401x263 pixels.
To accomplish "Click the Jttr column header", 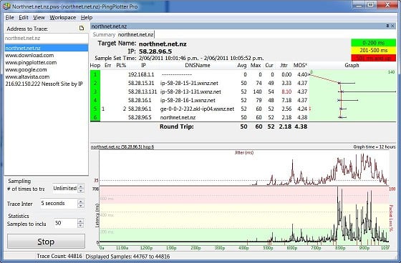I will (x=284, y=65).
